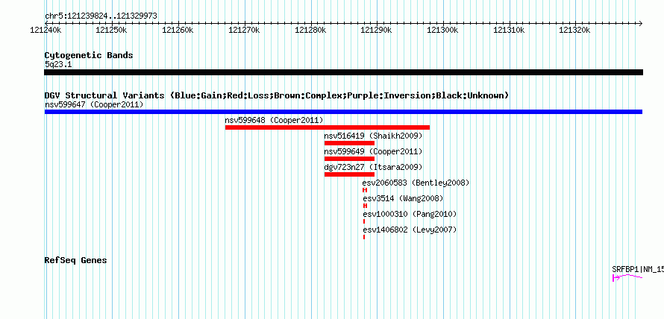The width and height of the screenshot is (664, 319).
Task: Click the black 5q23.1 cytogenetic band bar
Action: (x=343, y=72)
